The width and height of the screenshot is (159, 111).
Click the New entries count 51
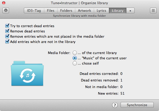tap(122, 93)
